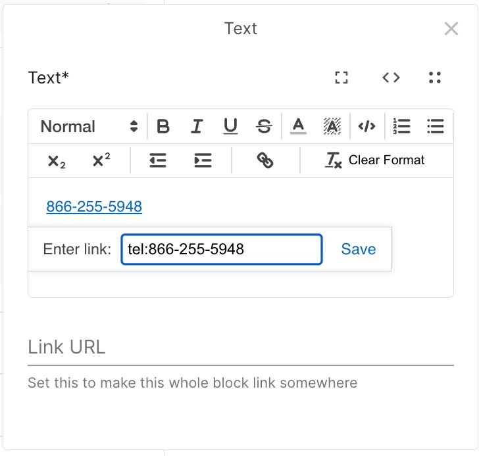Switch to HTML source view
The width and height of the screenshot is (479, 456).
pos(391,78)
